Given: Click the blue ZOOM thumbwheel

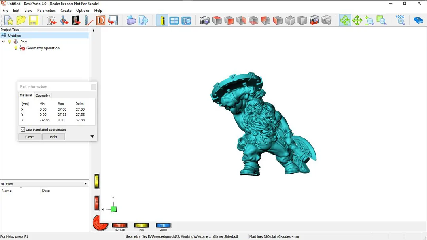Looking at the screenshot, I should [x=163, y=225].
